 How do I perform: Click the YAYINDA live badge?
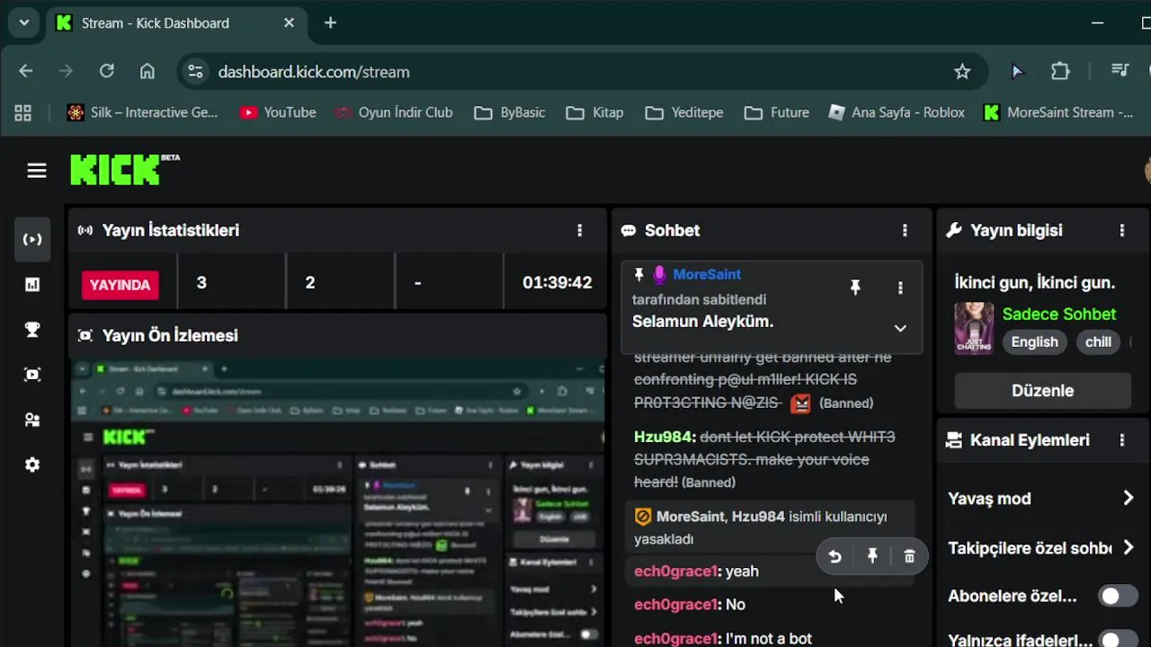pyautogui.click(x=120, y=285)
